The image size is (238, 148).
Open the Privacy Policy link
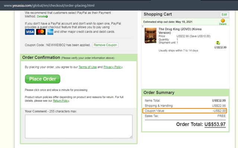click(x=113, y=67)
